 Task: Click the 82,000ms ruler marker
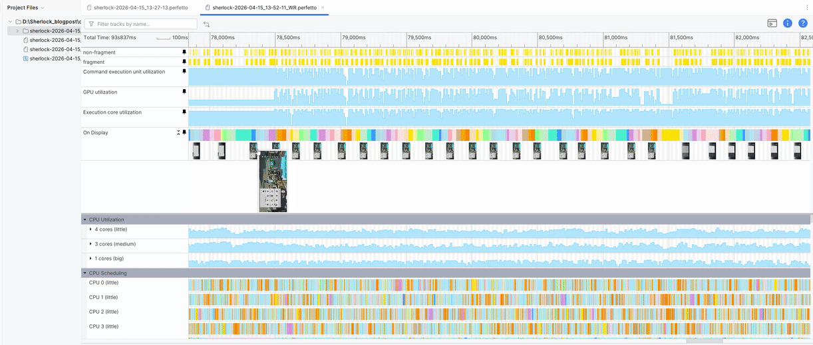coord(748,38)
